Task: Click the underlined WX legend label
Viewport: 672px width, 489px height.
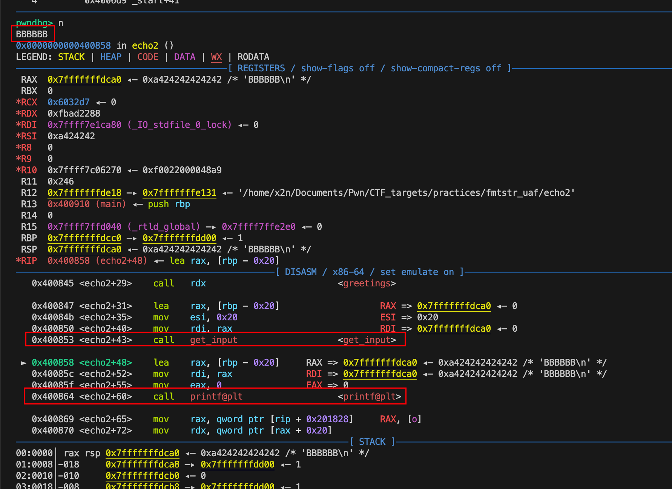Action: click(x=216, y=57)
